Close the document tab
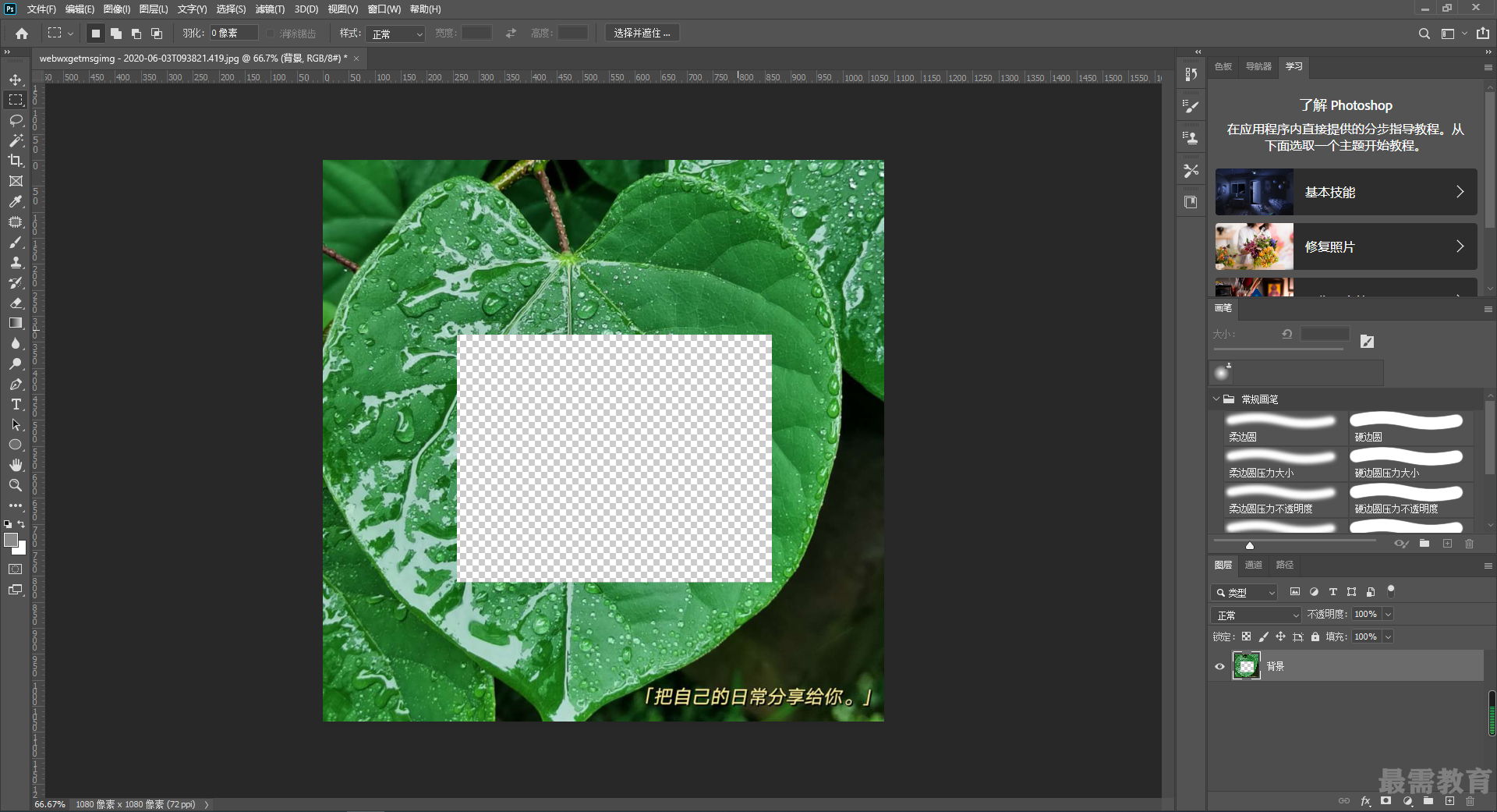1497x812 pixels. [x=356, y=59]
